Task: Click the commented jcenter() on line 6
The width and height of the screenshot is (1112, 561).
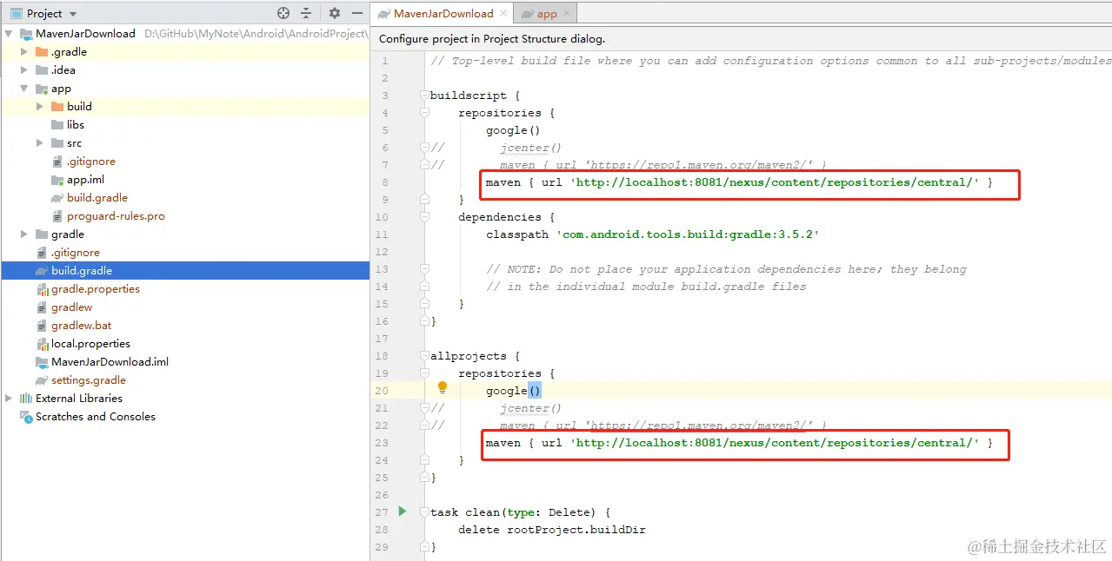Action: click(530, 148)
